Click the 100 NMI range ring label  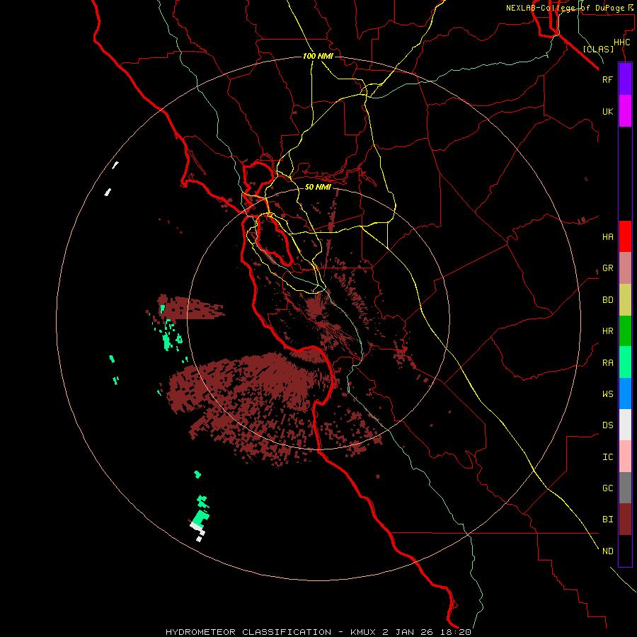[x=318, y=56]
